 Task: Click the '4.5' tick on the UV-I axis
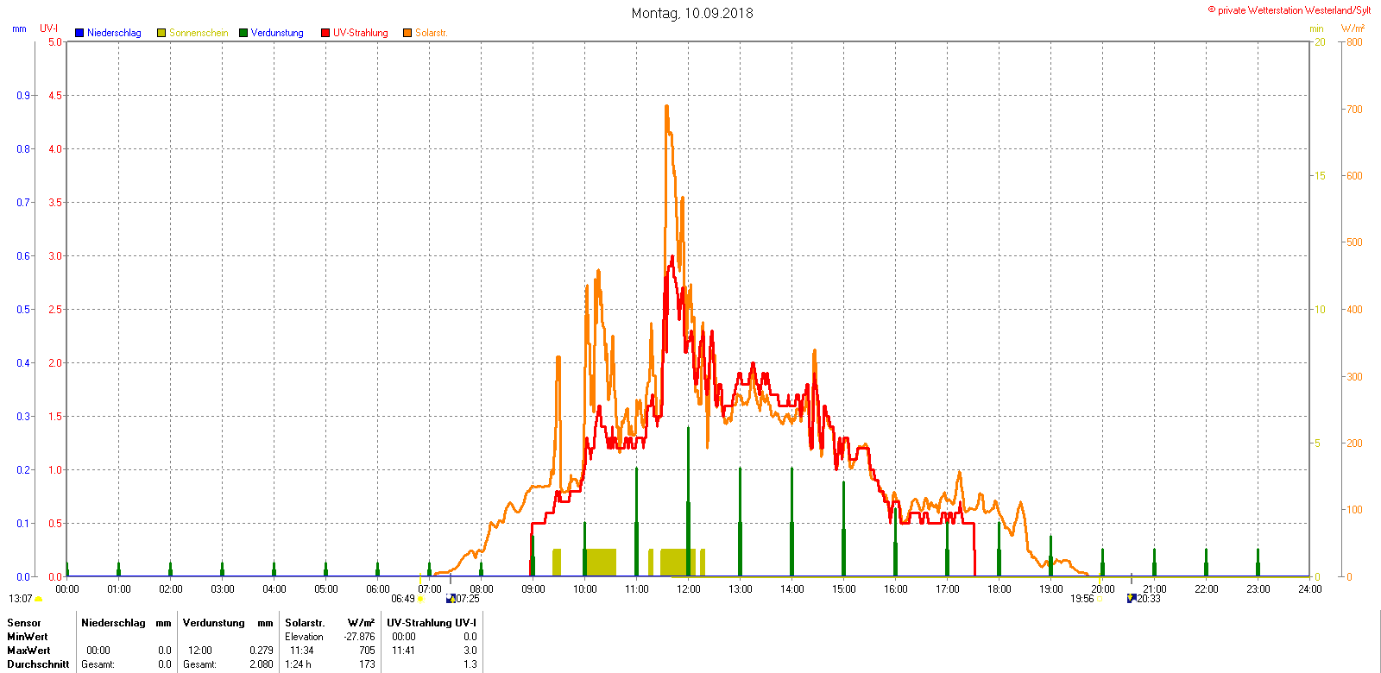55,96
